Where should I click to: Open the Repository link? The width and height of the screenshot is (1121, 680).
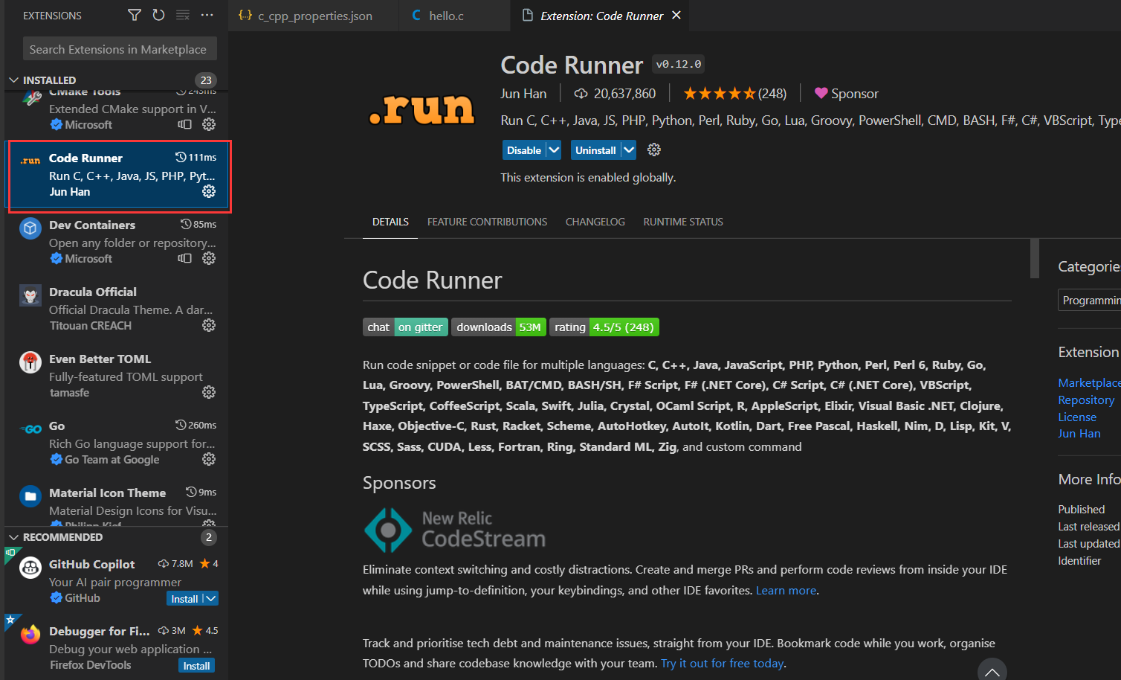(1086, 400)
